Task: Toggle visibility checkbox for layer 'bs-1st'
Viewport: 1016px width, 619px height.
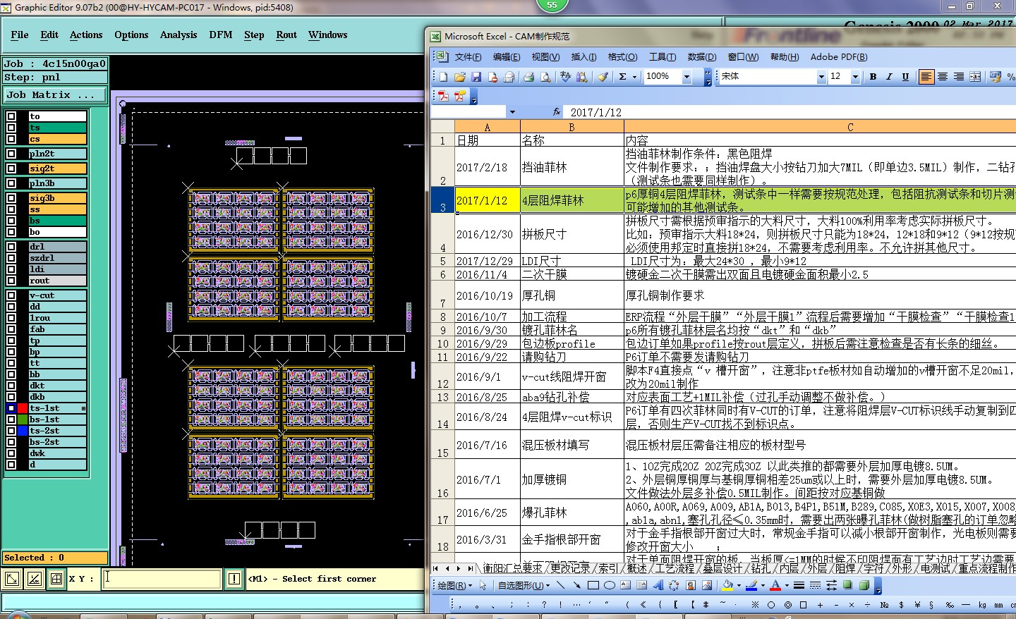Action: [x=11, y=419]
